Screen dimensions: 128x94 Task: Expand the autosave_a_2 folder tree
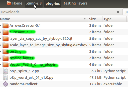(x=1, y=32)
